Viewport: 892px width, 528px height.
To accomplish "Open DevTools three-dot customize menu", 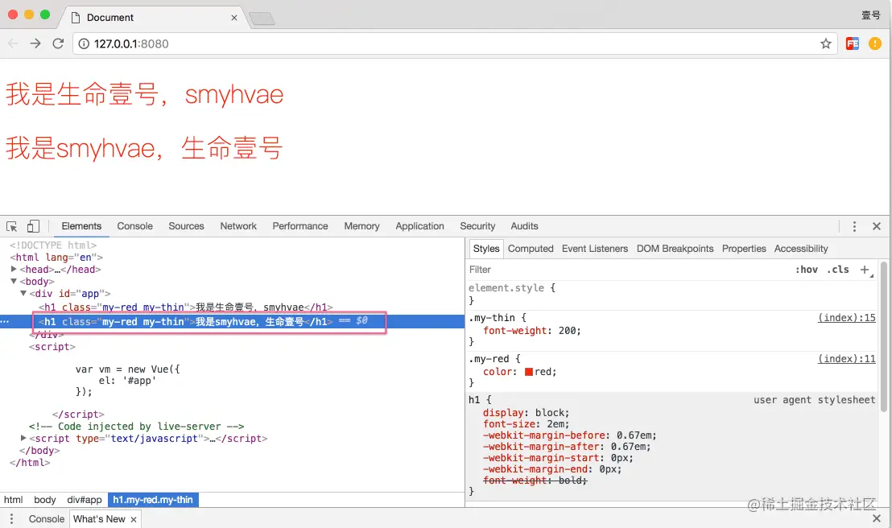I will tap(854, 226).
